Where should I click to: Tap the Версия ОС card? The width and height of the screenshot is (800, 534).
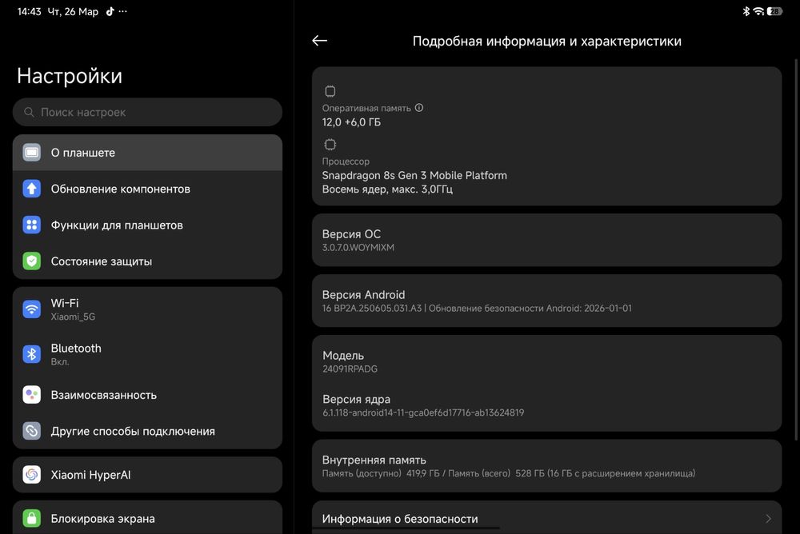(546, 240)
